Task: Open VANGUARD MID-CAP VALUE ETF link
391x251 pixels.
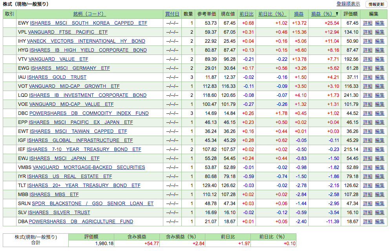Action: point(71,104)
